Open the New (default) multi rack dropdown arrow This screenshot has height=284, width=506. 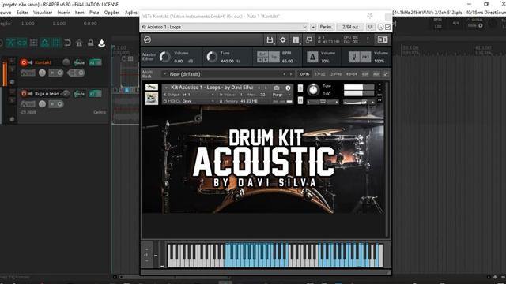click(x=165, y=74)
